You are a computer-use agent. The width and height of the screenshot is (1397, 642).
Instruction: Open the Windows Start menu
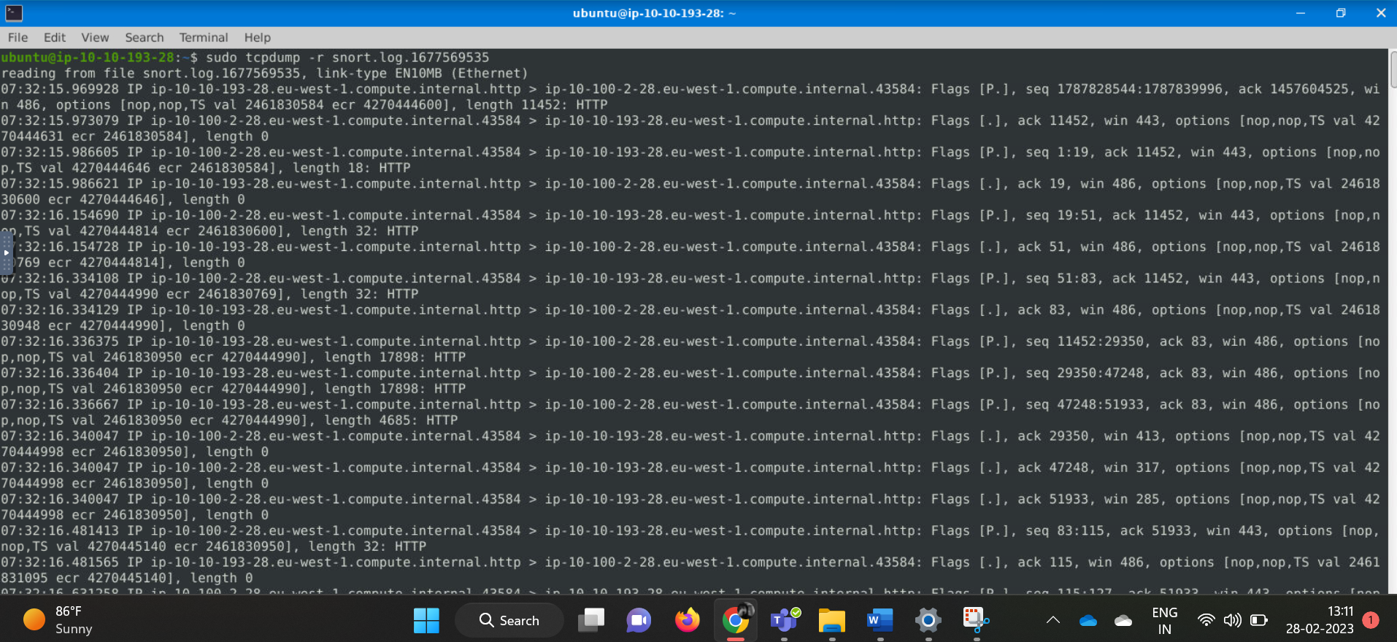[426, 620]
